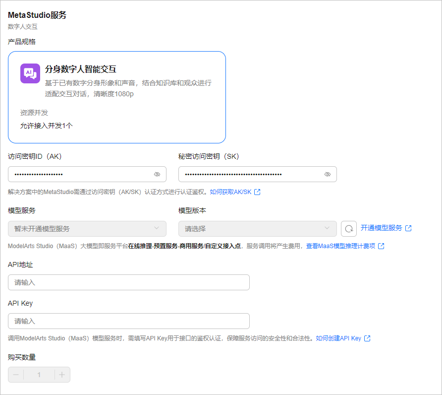Click external link icon beside 如何获取AK/SK
The width and height of the screenshot is (442, 395).
pyautogui.click(x=257, y=192)
